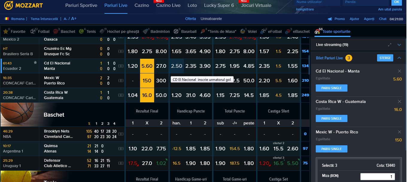This screenshot has height=182, width=407.
Task: Enlarge the Live streaming panel
Action: 390,45
